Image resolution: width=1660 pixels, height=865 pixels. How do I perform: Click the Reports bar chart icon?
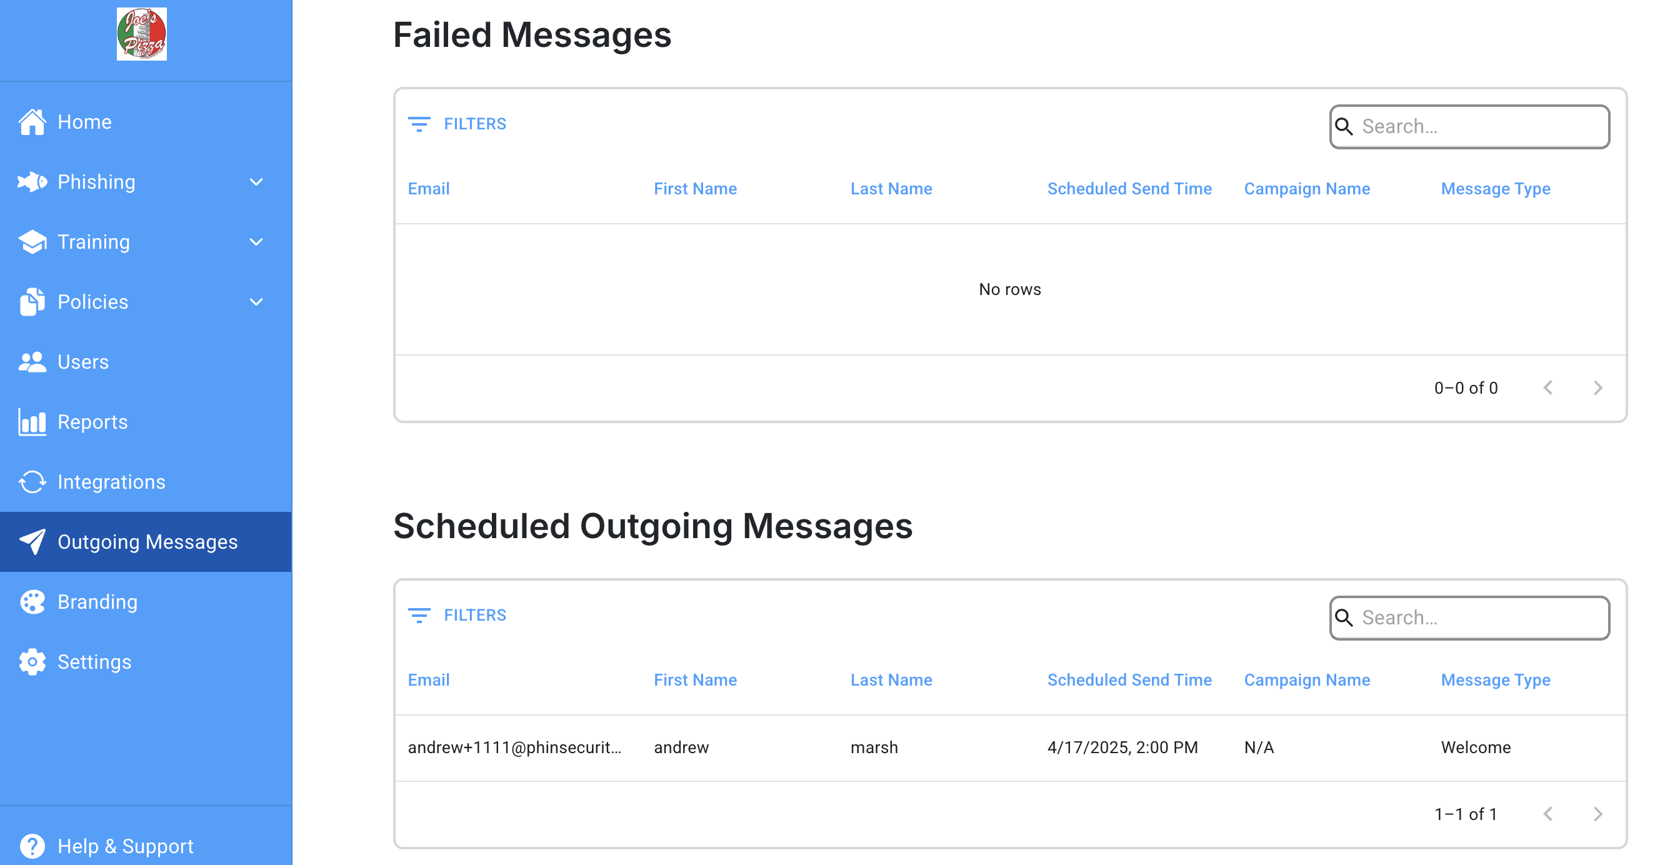click(32, 422)
